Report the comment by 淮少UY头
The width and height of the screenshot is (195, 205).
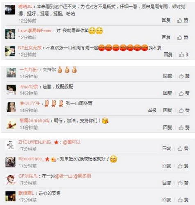pos(152,110)
